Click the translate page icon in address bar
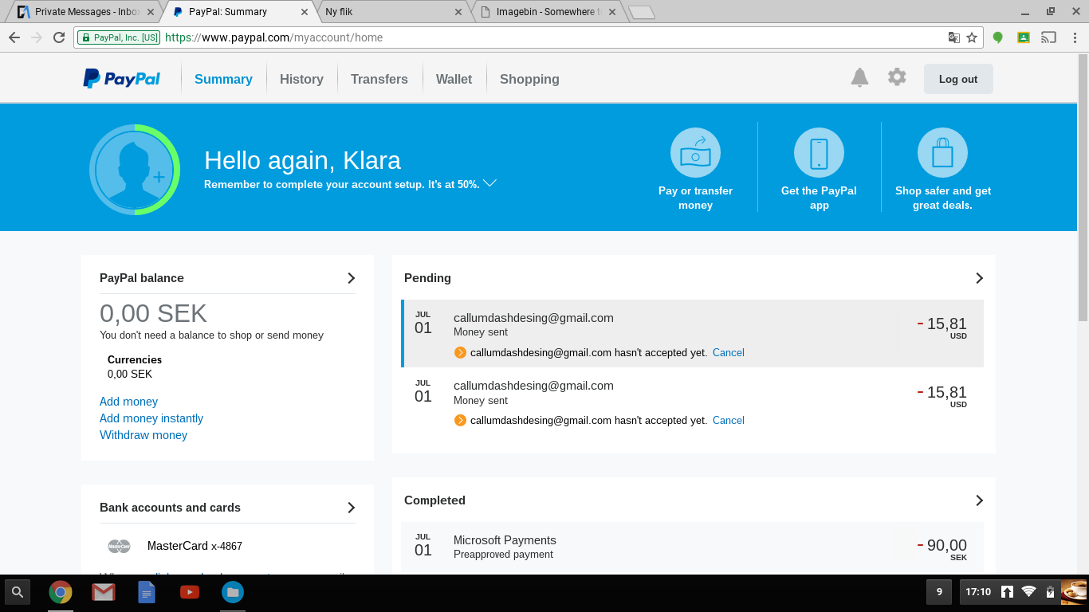The image size is (1089, 612). click(953, 37)
